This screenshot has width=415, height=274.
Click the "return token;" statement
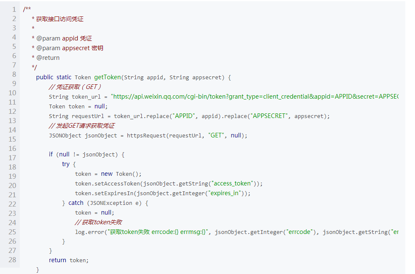click(69, 260)
